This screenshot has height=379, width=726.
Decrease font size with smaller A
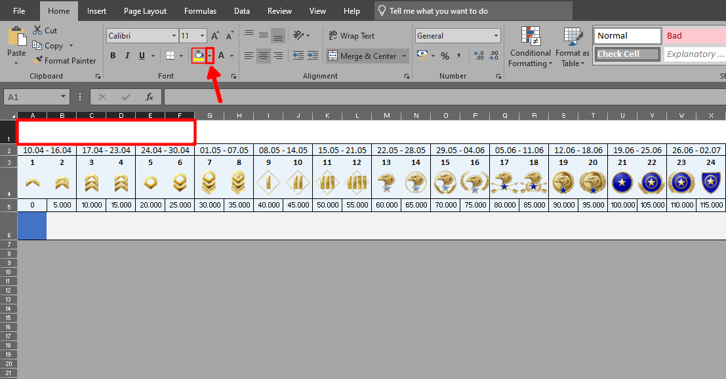click(230, 35)
